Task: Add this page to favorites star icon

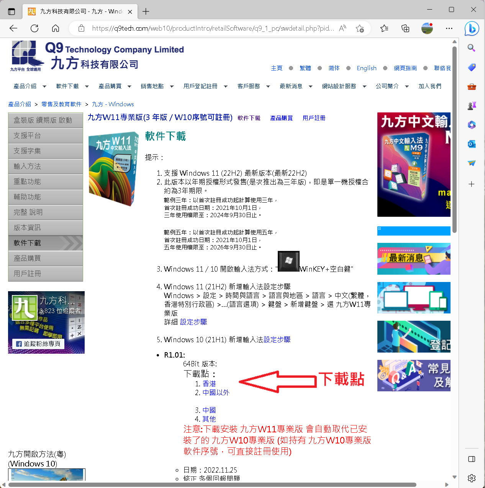Action: point(360,28)
